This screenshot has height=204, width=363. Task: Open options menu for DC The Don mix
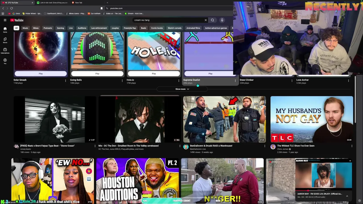(180, 146)
